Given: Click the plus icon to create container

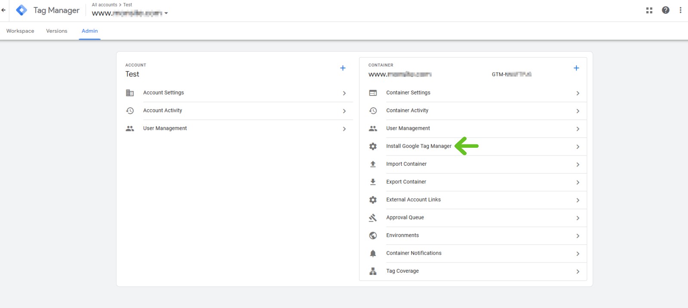Looking at the screenshot, I should tap(576, 68).
